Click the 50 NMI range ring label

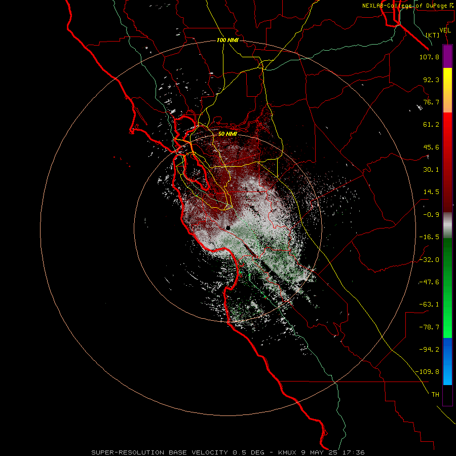(x=227, y=134)
